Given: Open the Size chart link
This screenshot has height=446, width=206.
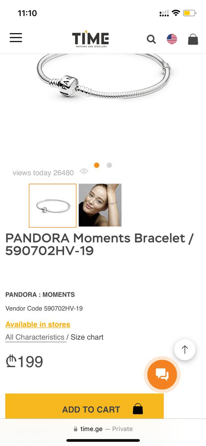Looking at the screenshot, I should [87, 337].
